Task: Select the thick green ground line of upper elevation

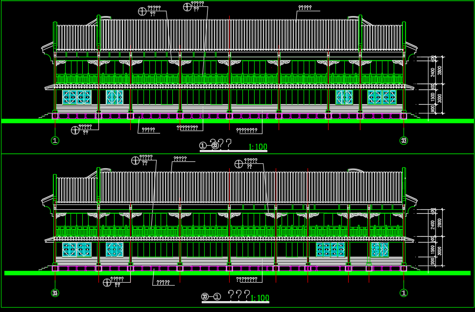Action: point(237,121)
